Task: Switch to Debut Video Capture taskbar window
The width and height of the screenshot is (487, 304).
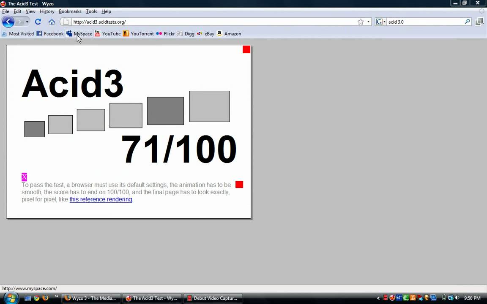Action: point(213,298)
